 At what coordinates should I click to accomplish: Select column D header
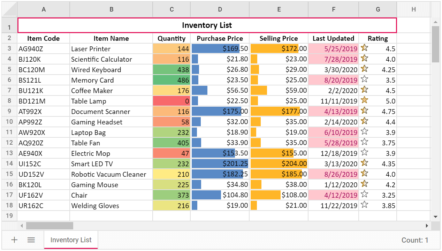220,9
